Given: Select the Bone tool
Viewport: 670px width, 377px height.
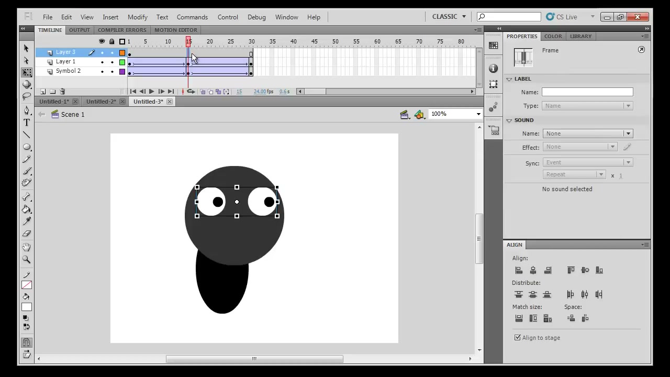Looking at the screenshot, I should 27,197.
